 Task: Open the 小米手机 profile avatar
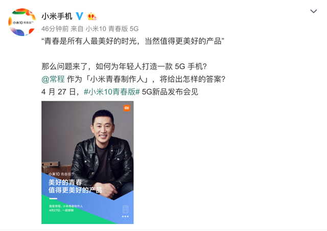(x=22, y=22)
